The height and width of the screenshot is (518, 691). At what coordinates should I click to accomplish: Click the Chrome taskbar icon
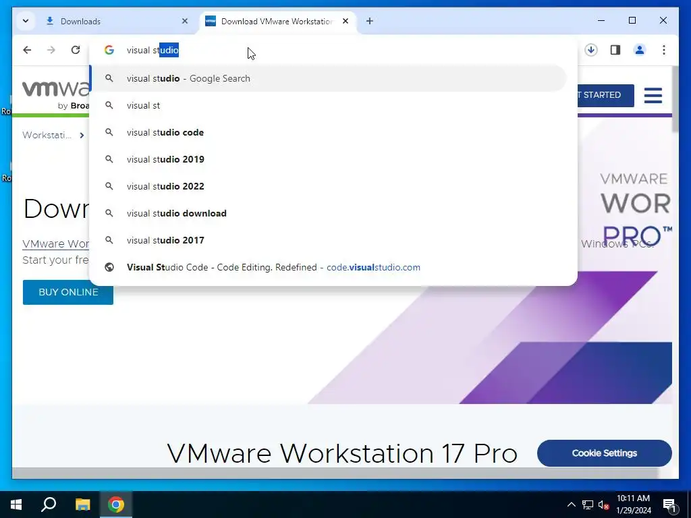tap(116, 505)
